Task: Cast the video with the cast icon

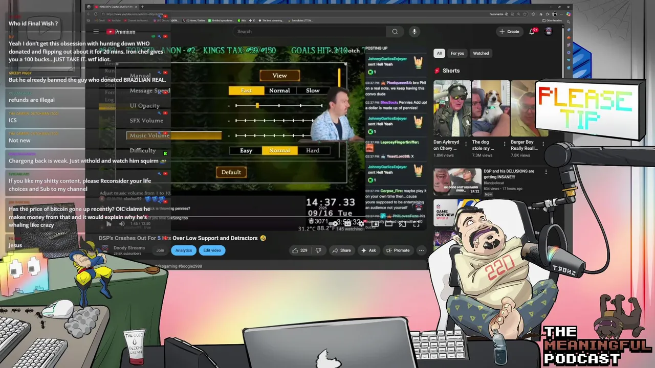Action: click(x=403, y=224)
